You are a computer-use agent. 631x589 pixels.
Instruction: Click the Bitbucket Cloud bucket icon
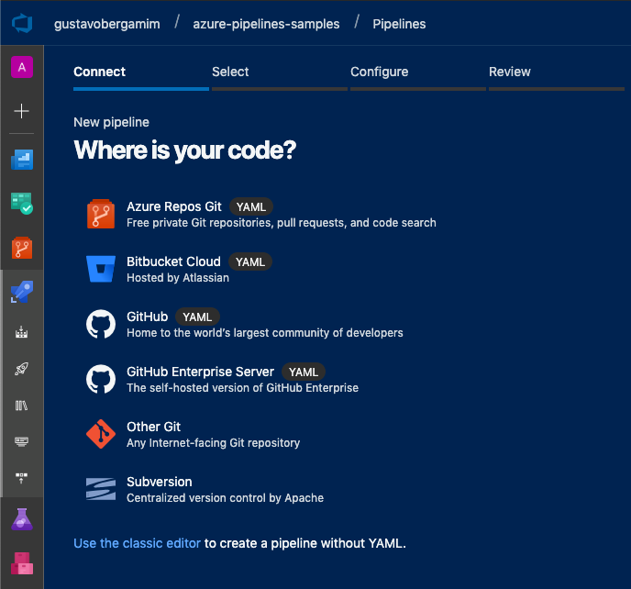pos(101,269)
